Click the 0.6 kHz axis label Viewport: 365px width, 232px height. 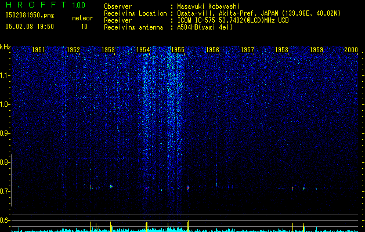click(x=4, y=220)
